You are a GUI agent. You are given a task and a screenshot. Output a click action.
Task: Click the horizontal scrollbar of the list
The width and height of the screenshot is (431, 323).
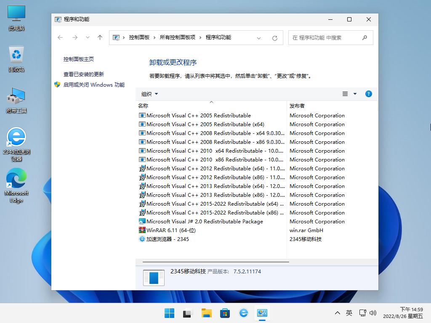[216, 262]
